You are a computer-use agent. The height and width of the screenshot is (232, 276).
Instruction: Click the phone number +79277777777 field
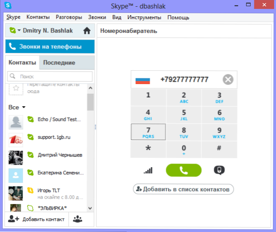coord(184,80)
